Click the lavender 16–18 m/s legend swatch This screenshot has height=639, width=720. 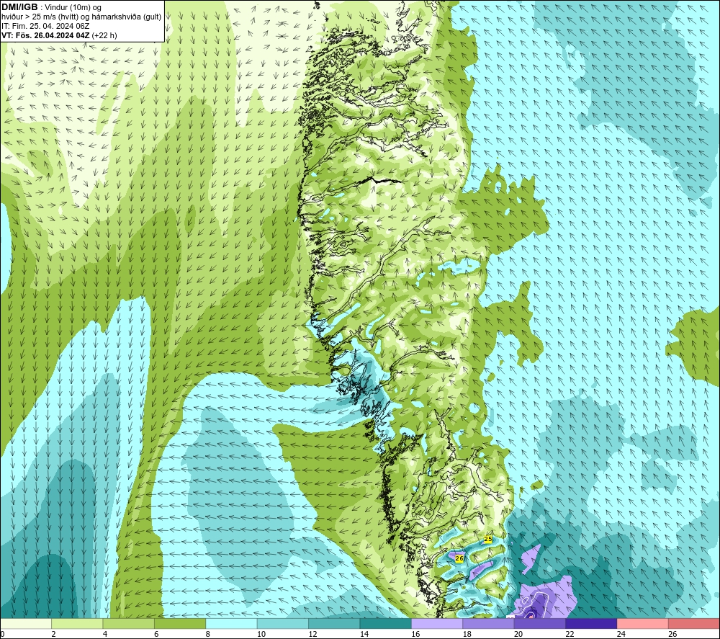tap(437, 623)
